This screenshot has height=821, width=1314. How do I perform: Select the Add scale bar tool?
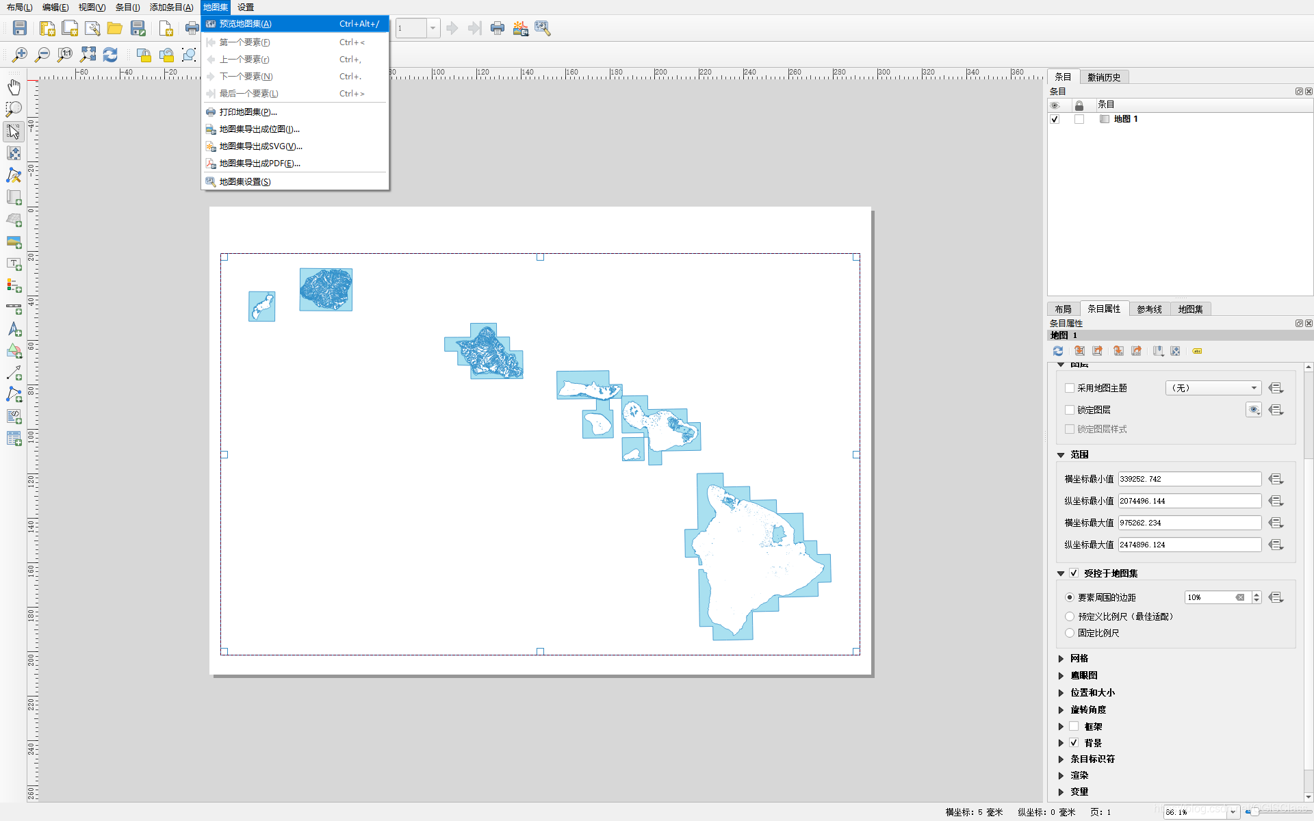click(x=14, y=308)
